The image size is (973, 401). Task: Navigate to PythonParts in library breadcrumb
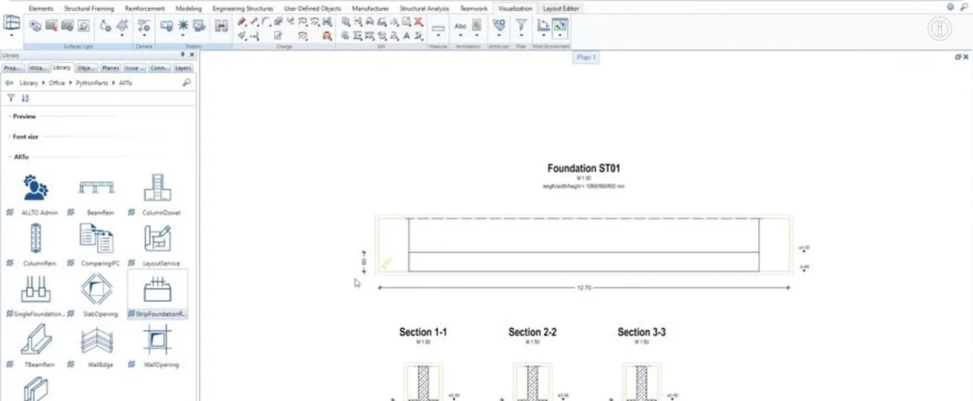click(x=90, y=83)
